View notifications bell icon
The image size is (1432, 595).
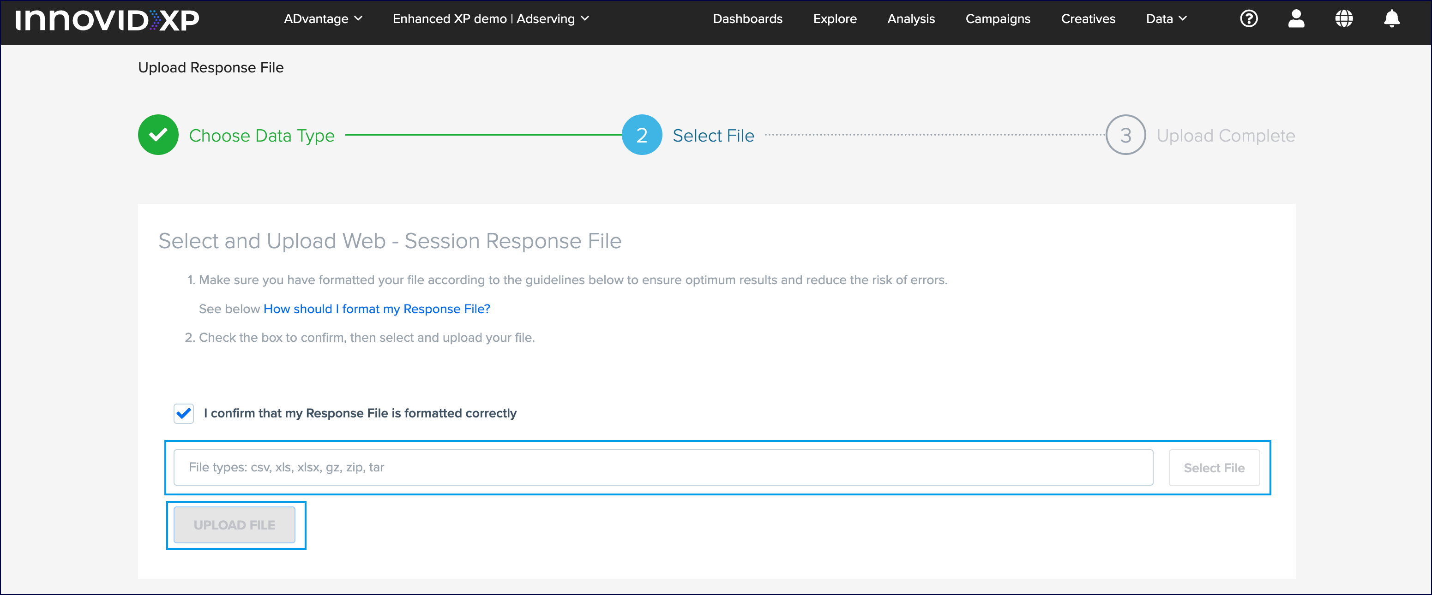tap(1391, 19)
